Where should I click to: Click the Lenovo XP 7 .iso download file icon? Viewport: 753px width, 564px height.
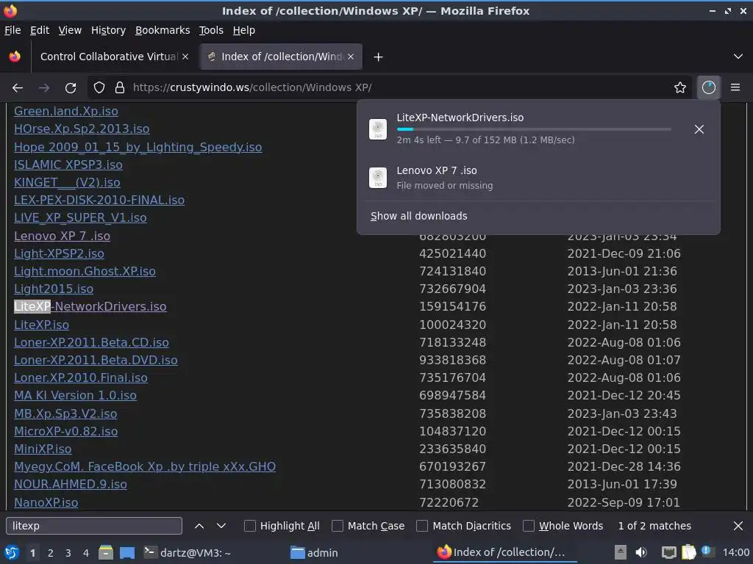coord(378,178)
